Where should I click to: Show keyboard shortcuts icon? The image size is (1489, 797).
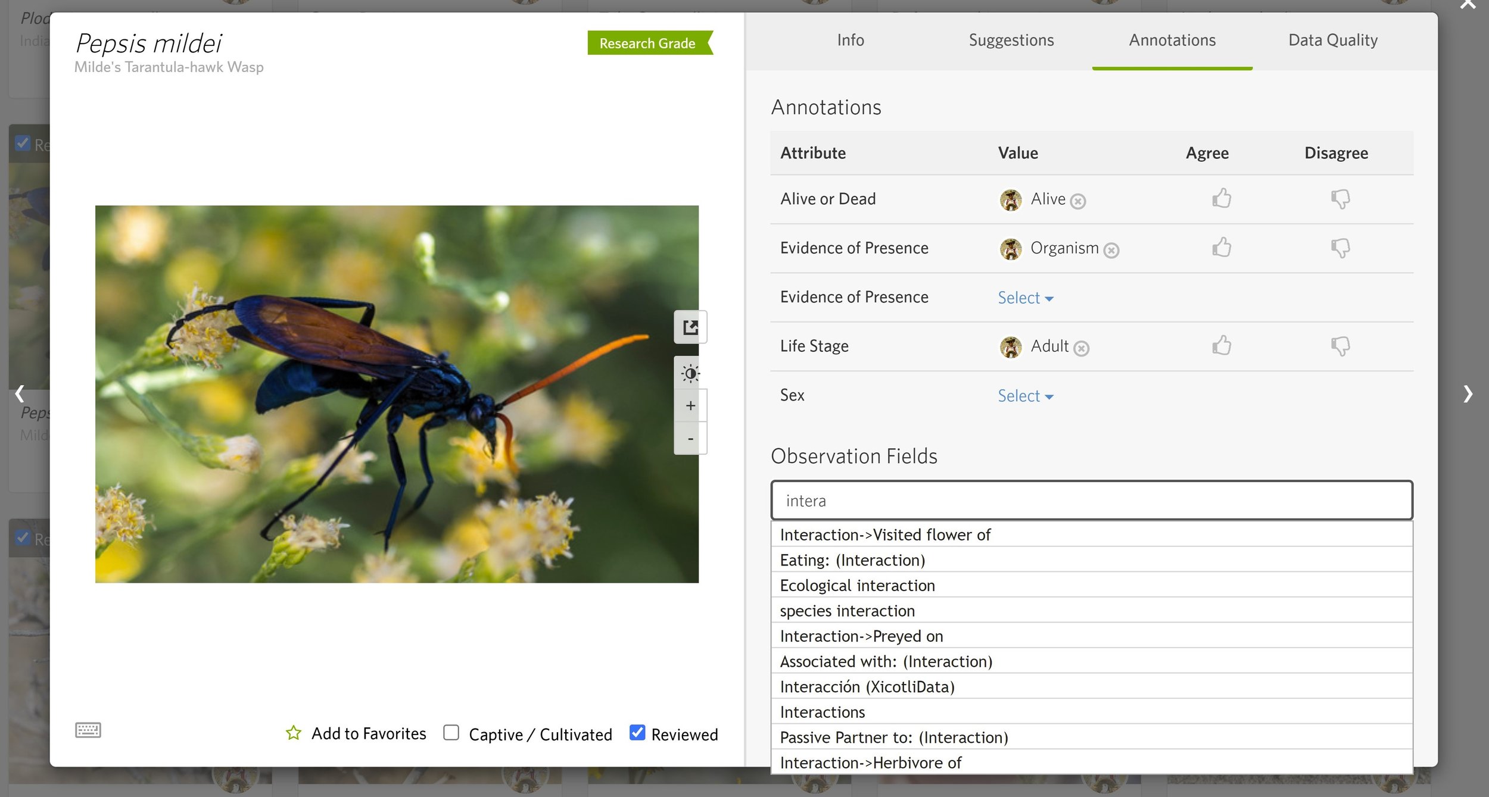point(88,730)
